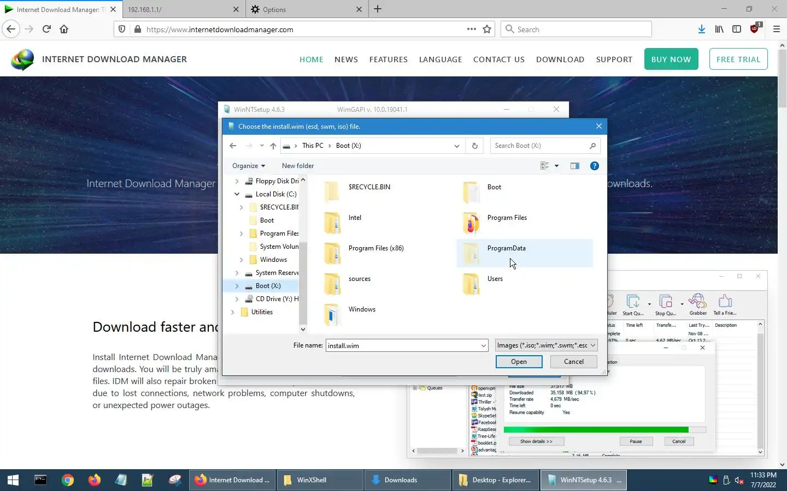787x491 pixels.
Task: Switch to Downloads taskbar window
Action: coord(408,480)
